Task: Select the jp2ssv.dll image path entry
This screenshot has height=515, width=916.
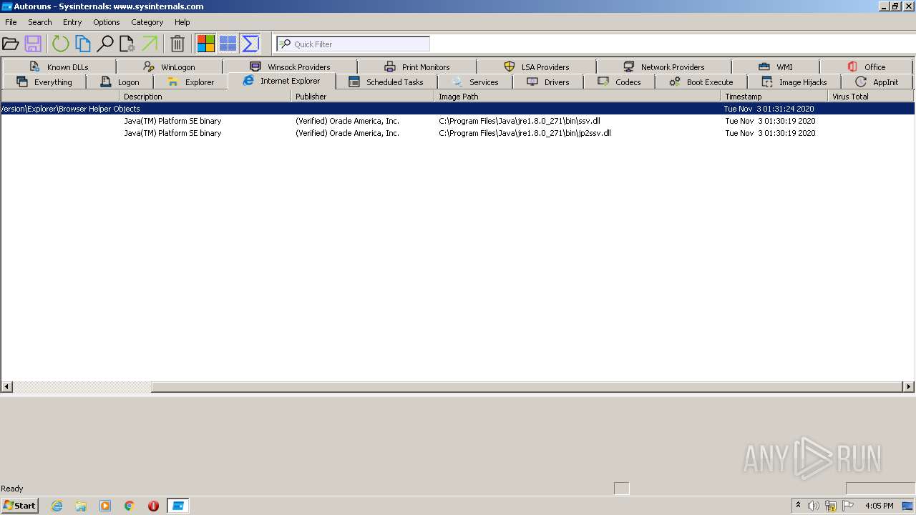Action: pyautogui.click(x=525, y=133)
